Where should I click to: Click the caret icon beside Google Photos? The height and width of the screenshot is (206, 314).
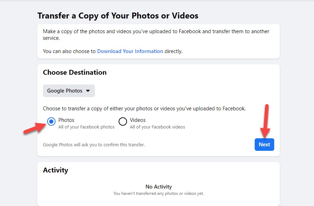[88, 91]
